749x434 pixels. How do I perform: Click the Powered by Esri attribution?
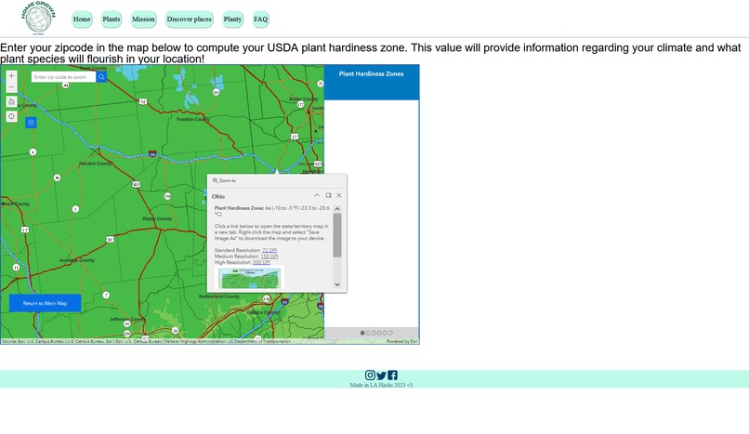pos(401,341)
